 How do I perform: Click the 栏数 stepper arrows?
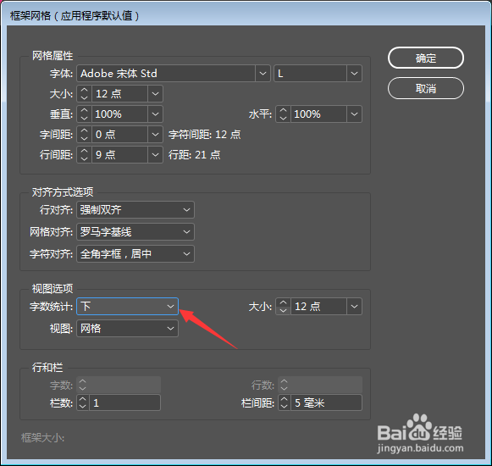(83, 402)
